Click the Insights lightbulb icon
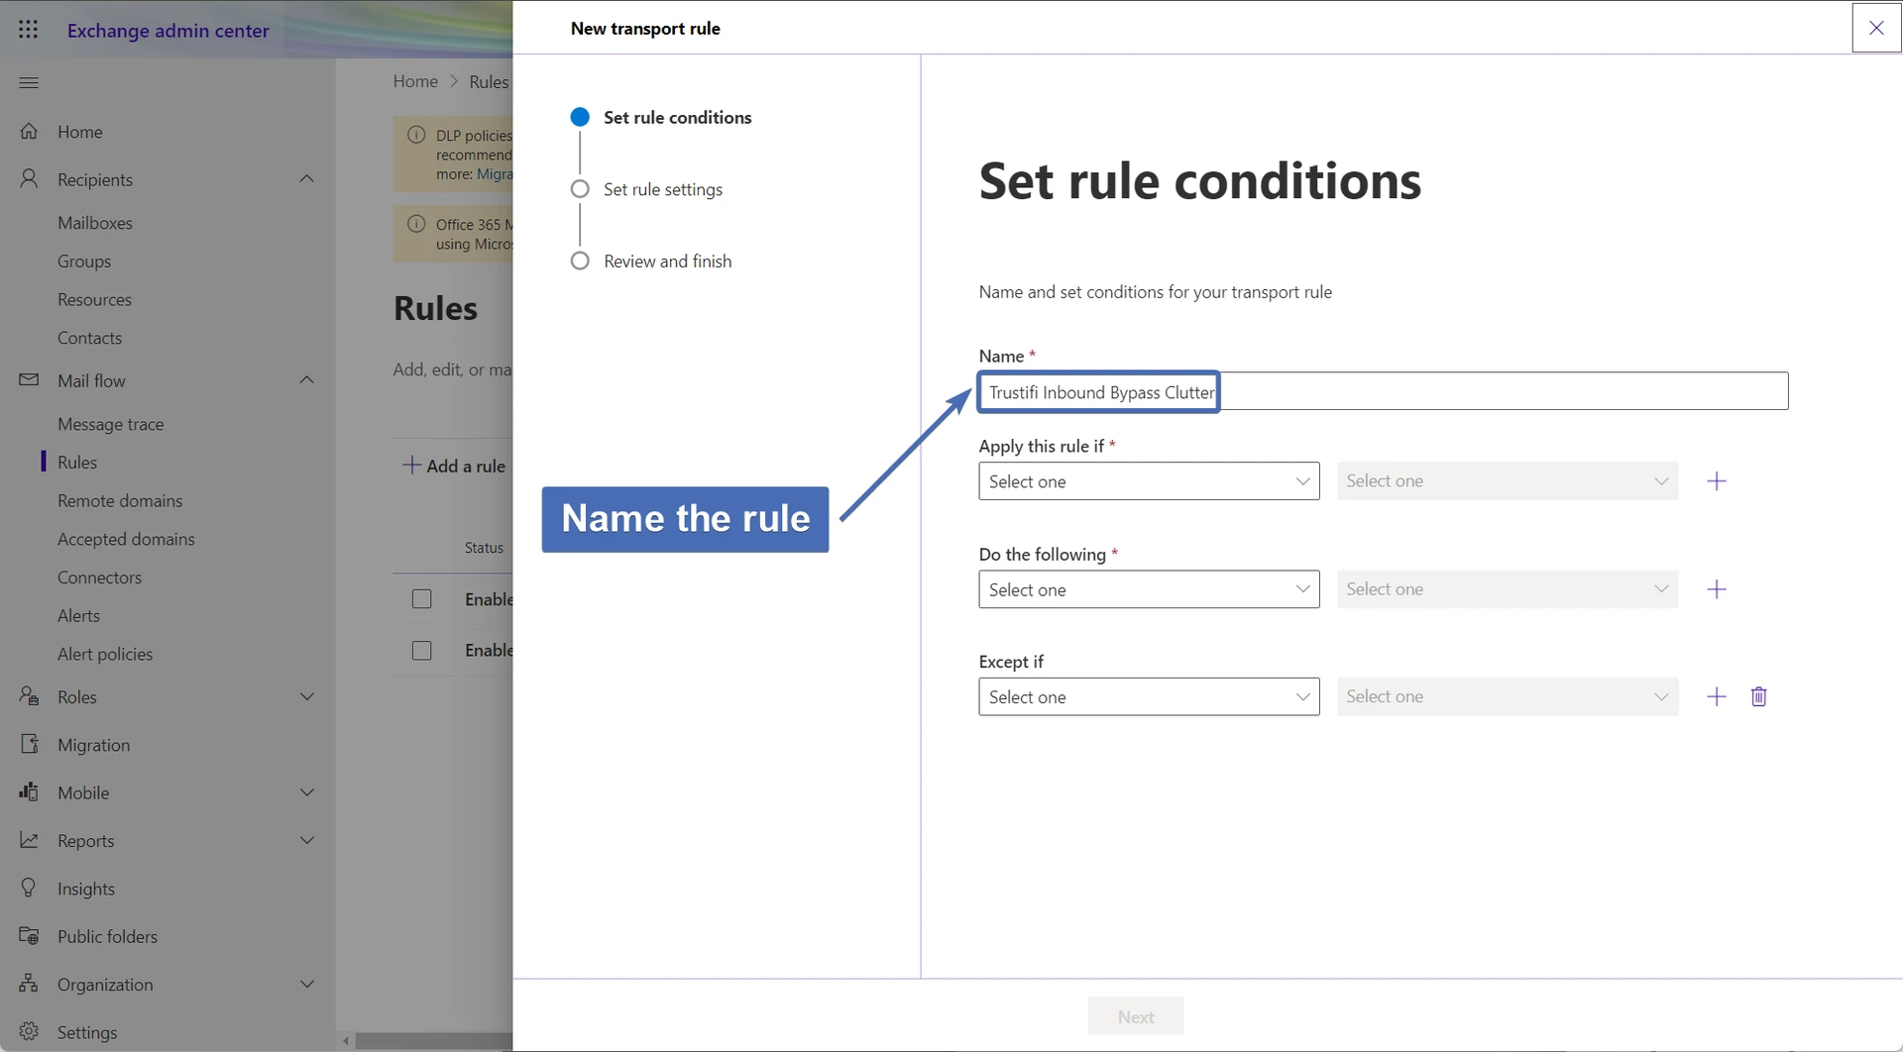This screenshot has width=1903, height=1052. point(29,888)
